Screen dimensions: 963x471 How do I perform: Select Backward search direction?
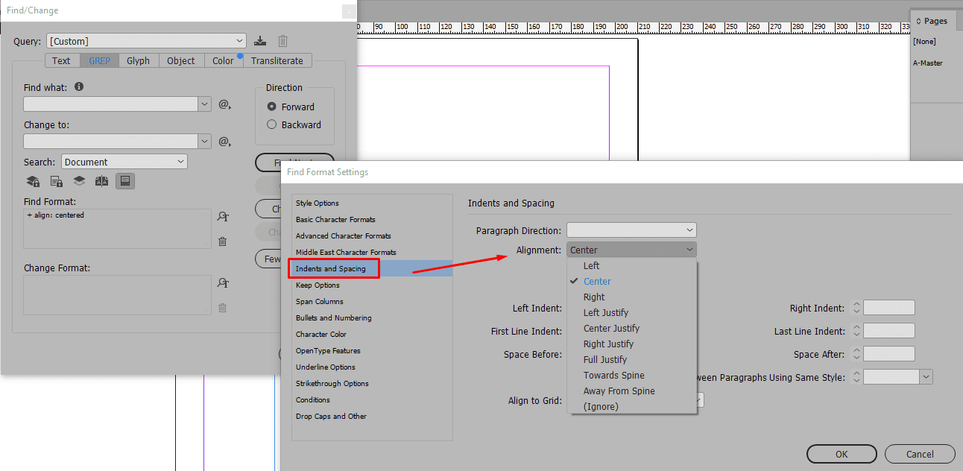[x=271, y=124]
